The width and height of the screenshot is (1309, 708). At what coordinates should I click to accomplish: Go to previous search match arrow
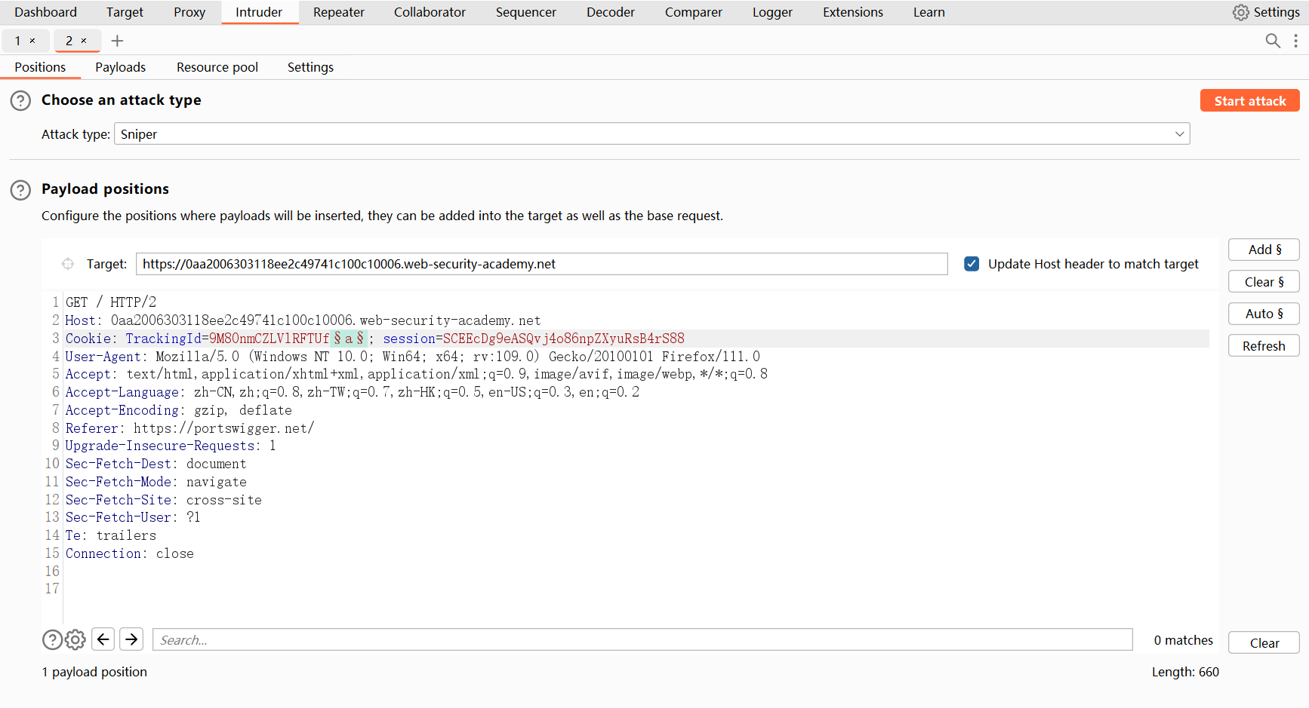[x=103, y=639]
